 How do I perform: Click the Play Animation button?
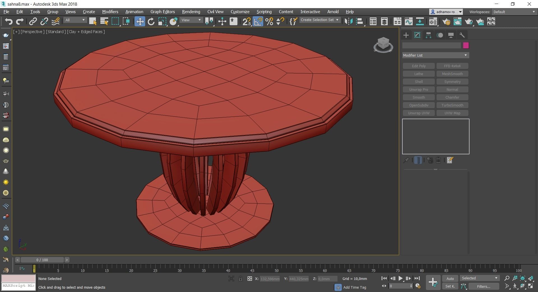[400, 278]
